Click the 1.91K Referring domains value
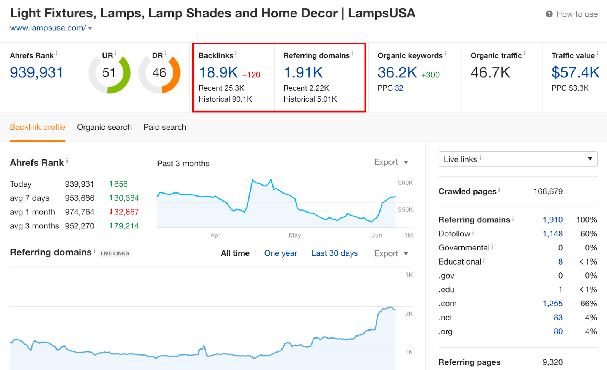607x370 pixels. pos(303,72)
